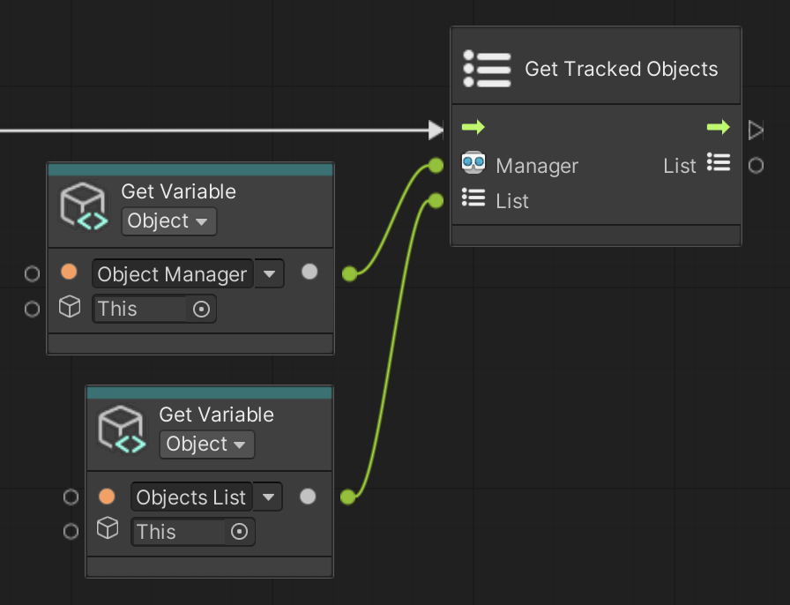790x605 pixels.
Task: Click the crosshair selector in the This field
Action: click(202, 309)
